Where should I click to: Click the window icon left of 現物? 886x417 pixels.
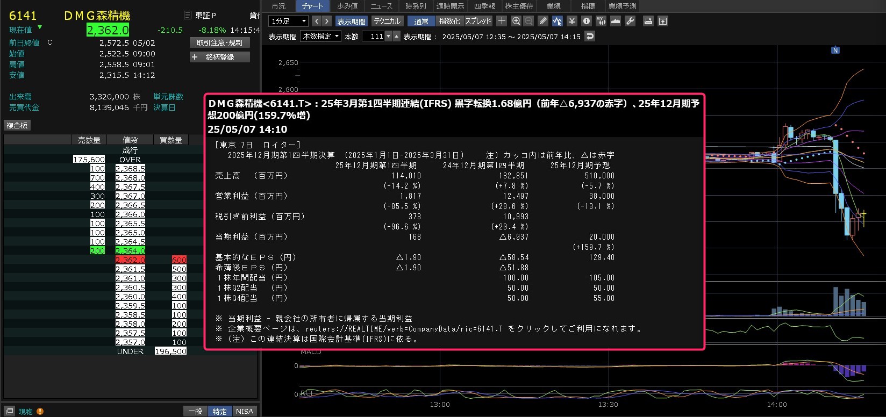pyautogui.click(x=10, y=411)
